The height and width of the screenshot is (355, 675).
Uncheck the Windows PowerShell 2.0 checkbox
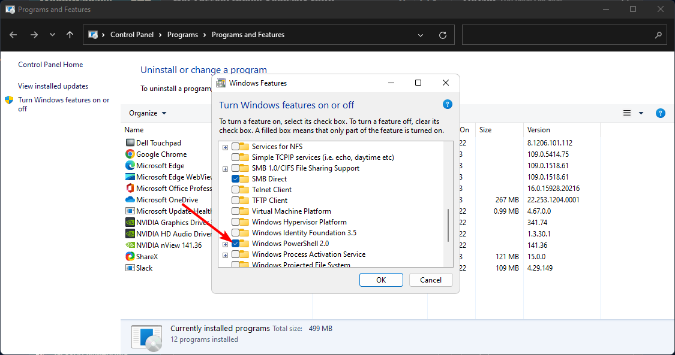pyautogui.click(x=235, y=244)
